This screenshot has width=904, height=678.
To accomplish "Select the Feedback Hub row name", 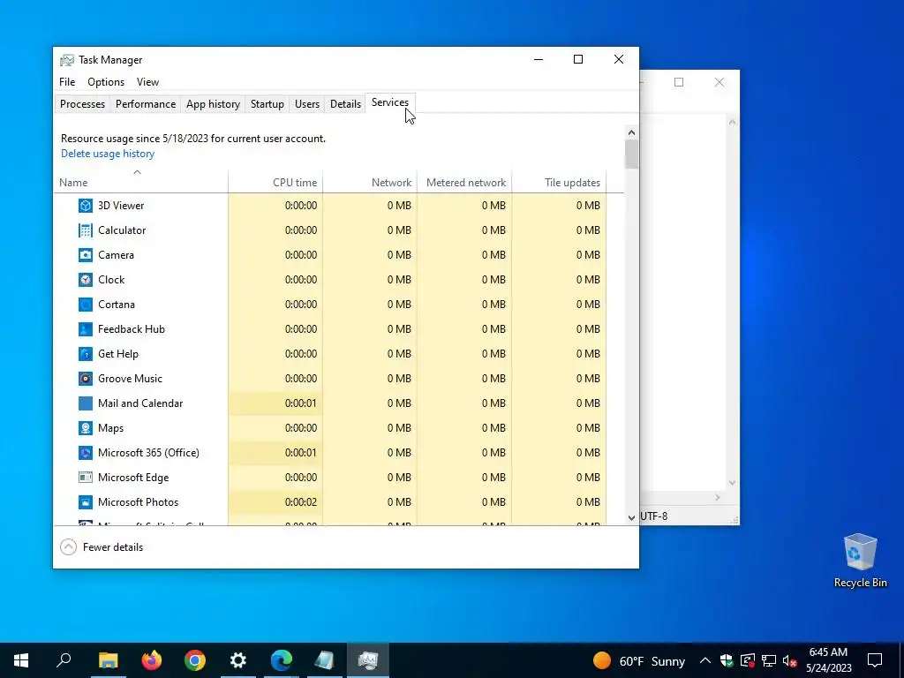I will pyautogui.click(x=132, y=329).
